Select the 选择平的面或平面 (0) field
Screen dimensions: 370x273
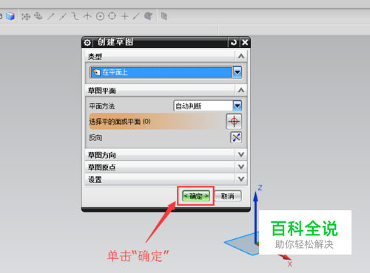[157, 121]
